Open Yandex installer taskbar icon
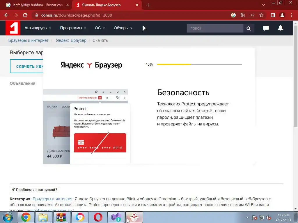This screenshot has height=223, width=298. (134, 217)
